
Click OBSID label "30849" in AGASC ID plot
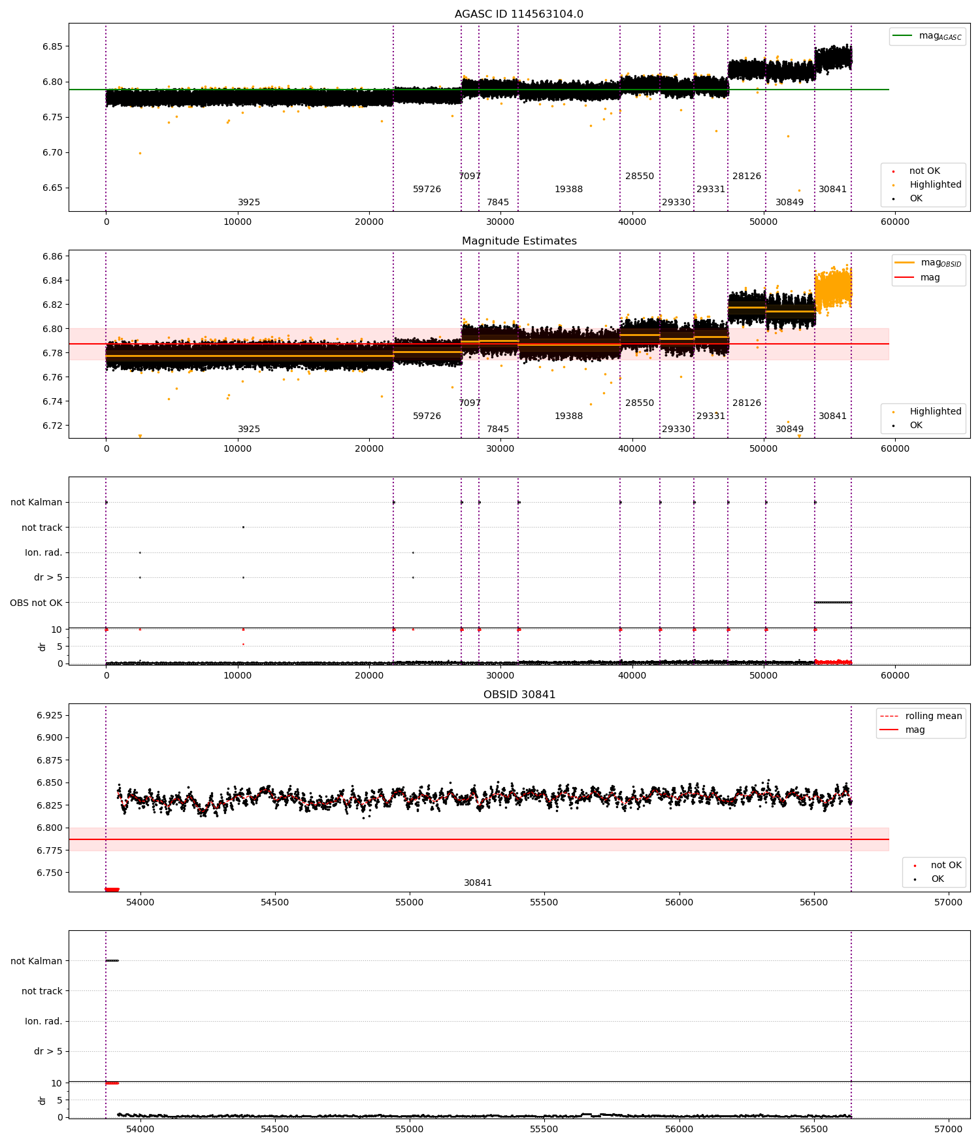pos(789,203)
